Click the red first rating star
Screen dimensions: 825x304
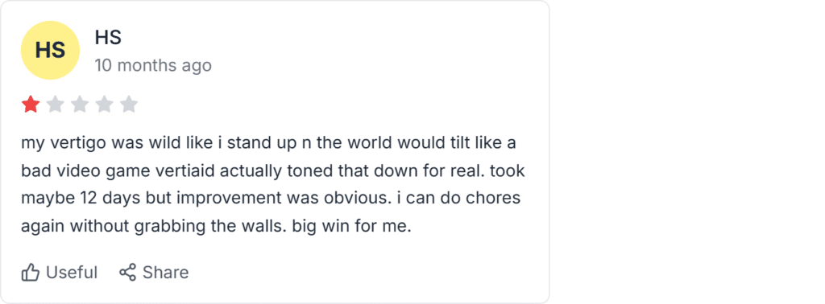point(31,105)
